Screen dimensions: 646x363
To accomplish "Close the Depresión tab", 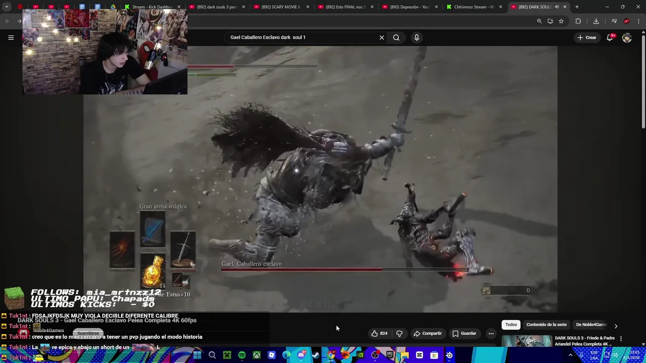I will point(437,7).
